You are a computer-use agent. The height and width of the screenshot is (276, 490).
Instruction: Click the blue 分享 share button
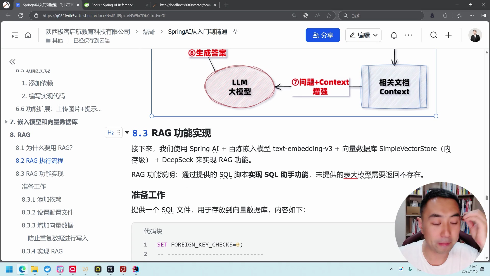click(x=323, y=35)
